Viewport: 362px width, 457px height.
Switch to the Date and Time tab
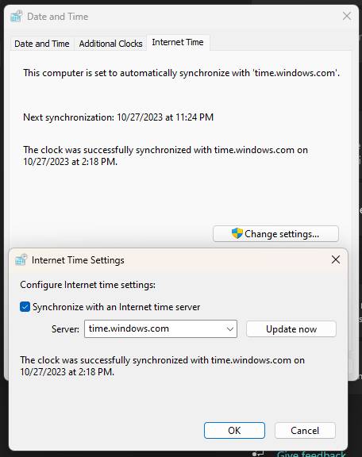coord(42,44)
